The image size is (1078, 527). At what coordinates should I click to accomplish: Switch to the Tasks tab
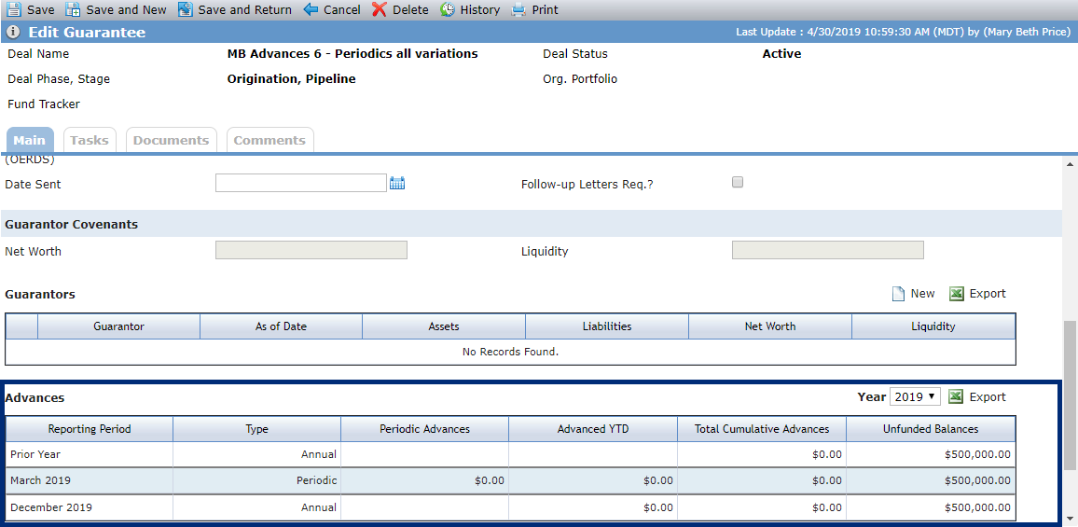pos(90,140)
